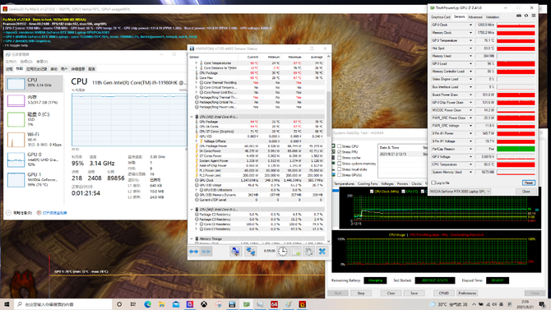Open File Explorer from taskbar
The height and width of the screenshot is (310, 551).
(162, 304)
